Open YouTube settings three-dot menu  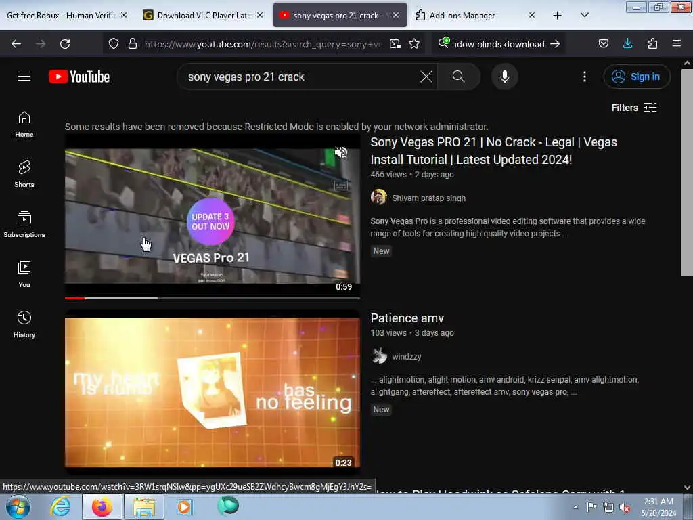(584, 77)
